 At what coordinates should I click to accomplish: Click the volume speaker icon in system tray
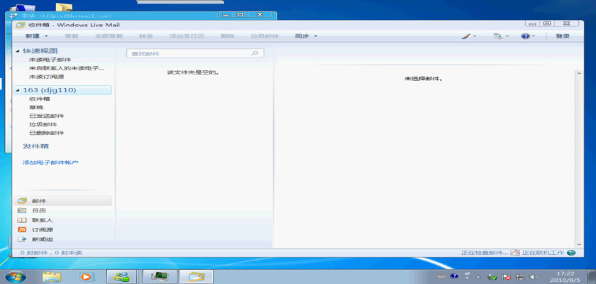tap(534, 275)
